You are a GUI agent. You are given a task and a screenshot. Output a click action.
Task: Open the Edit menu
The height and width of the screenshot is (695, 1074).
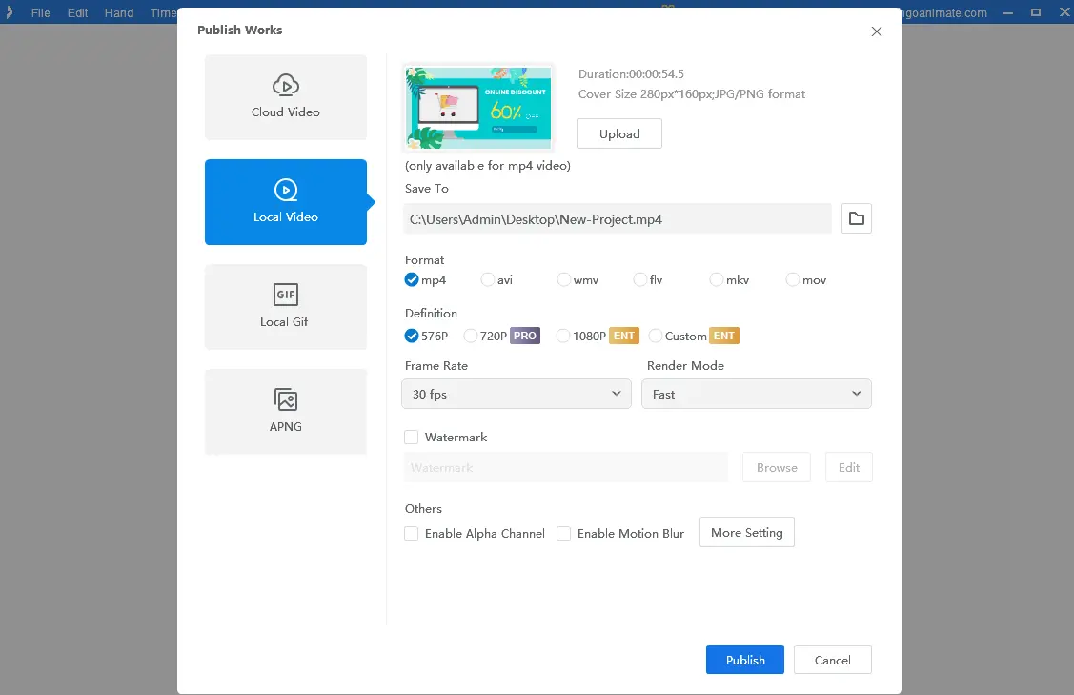77,13
